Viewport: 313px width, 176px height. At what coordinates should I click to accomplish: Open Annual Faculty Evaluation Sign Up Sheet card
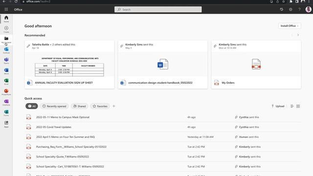tap(69, 65)
